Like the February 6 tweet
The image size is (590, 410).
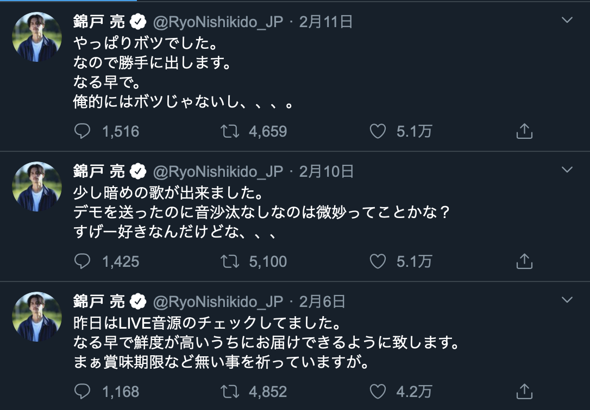(x=378, y=390)
